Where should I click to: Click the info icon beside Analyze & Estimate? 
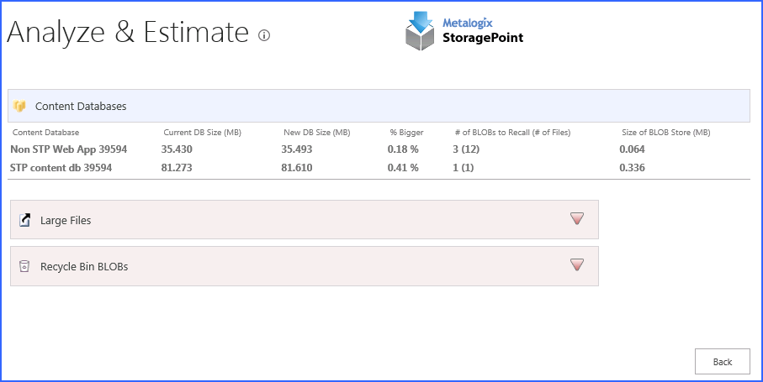pyautogui.click(x=264, y=35)
